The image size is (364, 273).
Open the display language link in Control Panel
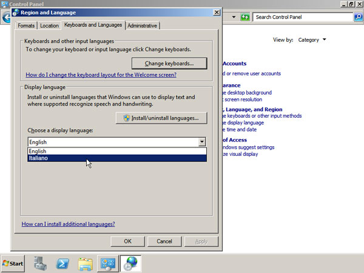coord(243,123)
